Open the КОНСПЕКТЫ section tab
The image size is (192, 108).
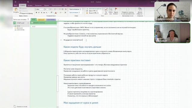point(51,20)
